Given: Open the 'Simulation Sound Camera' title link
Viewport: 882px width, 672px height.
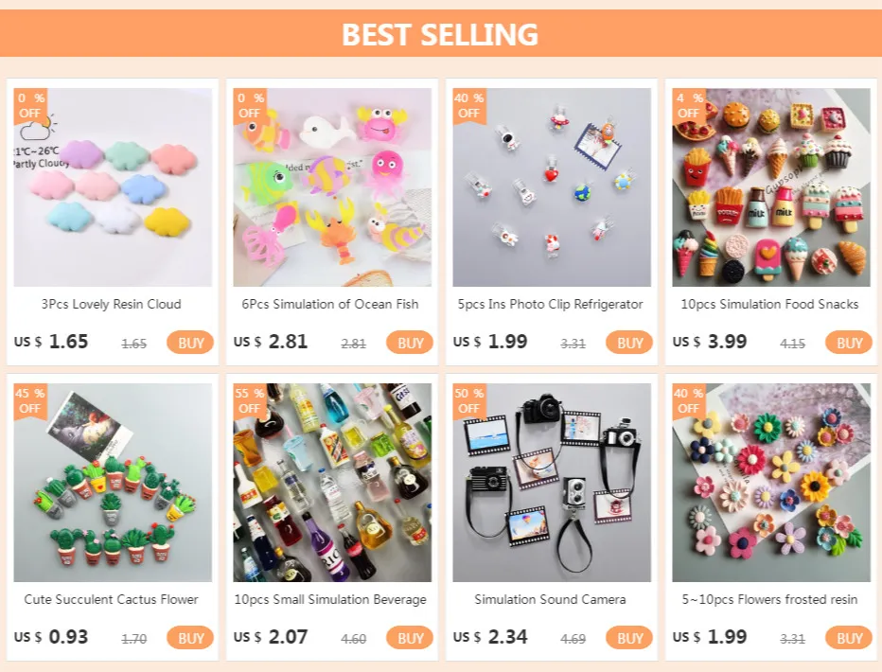Looking at the screenshot, I should click(x=550, y=599).
